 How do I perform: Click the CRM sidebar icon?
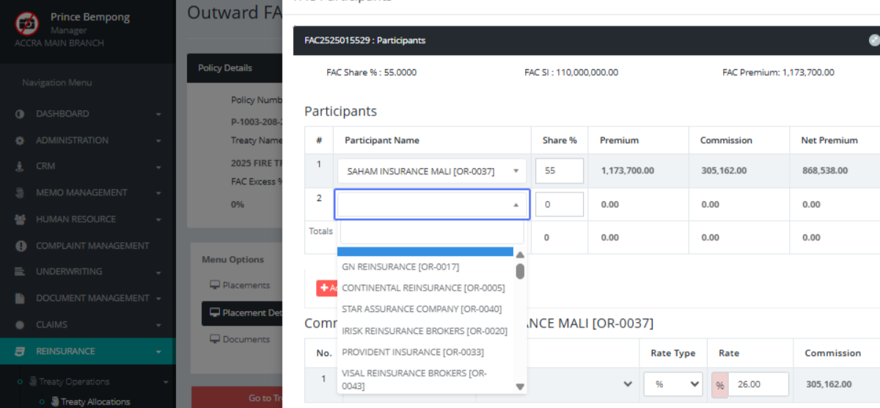coord(20,167)
